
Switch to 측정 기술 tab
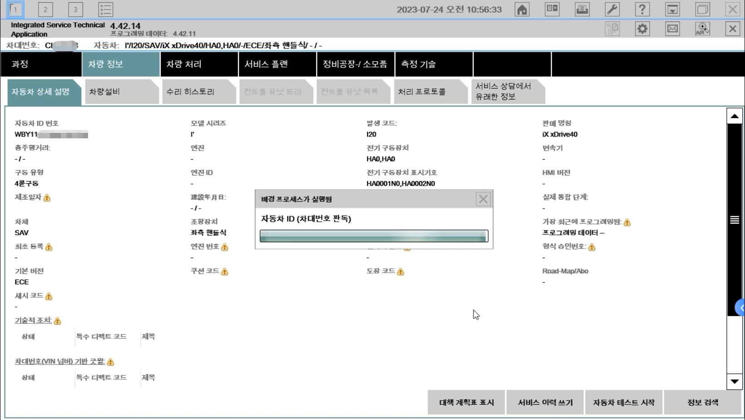tap(434, 64)
